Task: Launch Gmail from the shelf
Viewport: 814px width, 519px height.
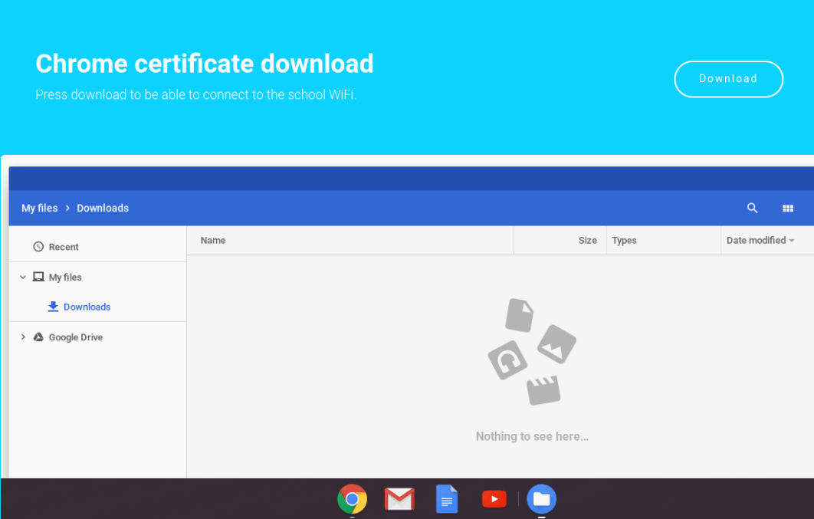Action: coord(399,499)
